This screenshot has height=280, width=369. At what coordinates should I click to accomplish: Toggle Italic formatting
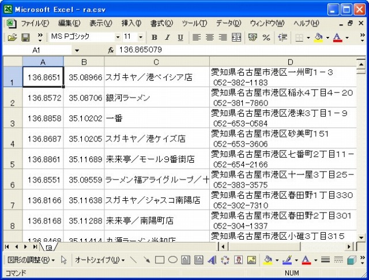167,38
